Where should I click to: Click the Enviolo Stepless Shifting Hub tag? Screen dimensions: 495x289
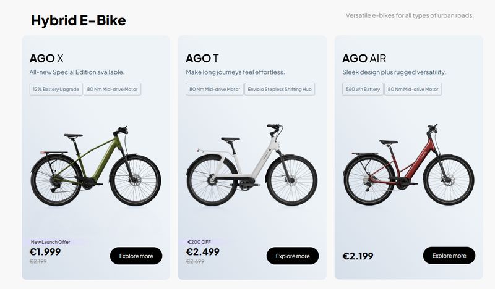click(280, 90)
